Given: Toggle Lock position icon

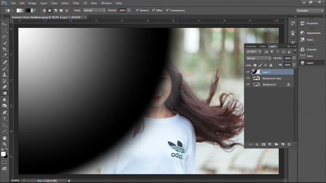Looking at the screenshot, I should 266,65.
